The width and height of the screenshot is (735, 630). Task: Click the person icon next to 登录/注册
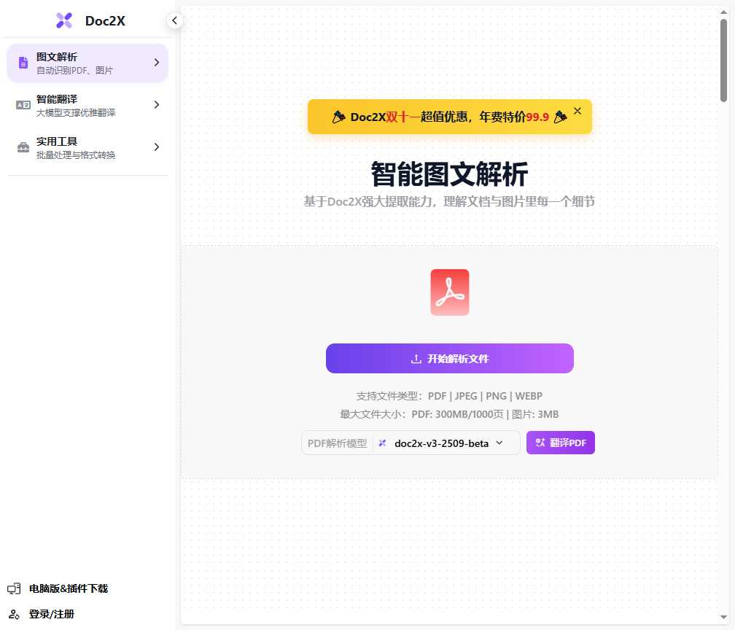[x=13, y=614]
